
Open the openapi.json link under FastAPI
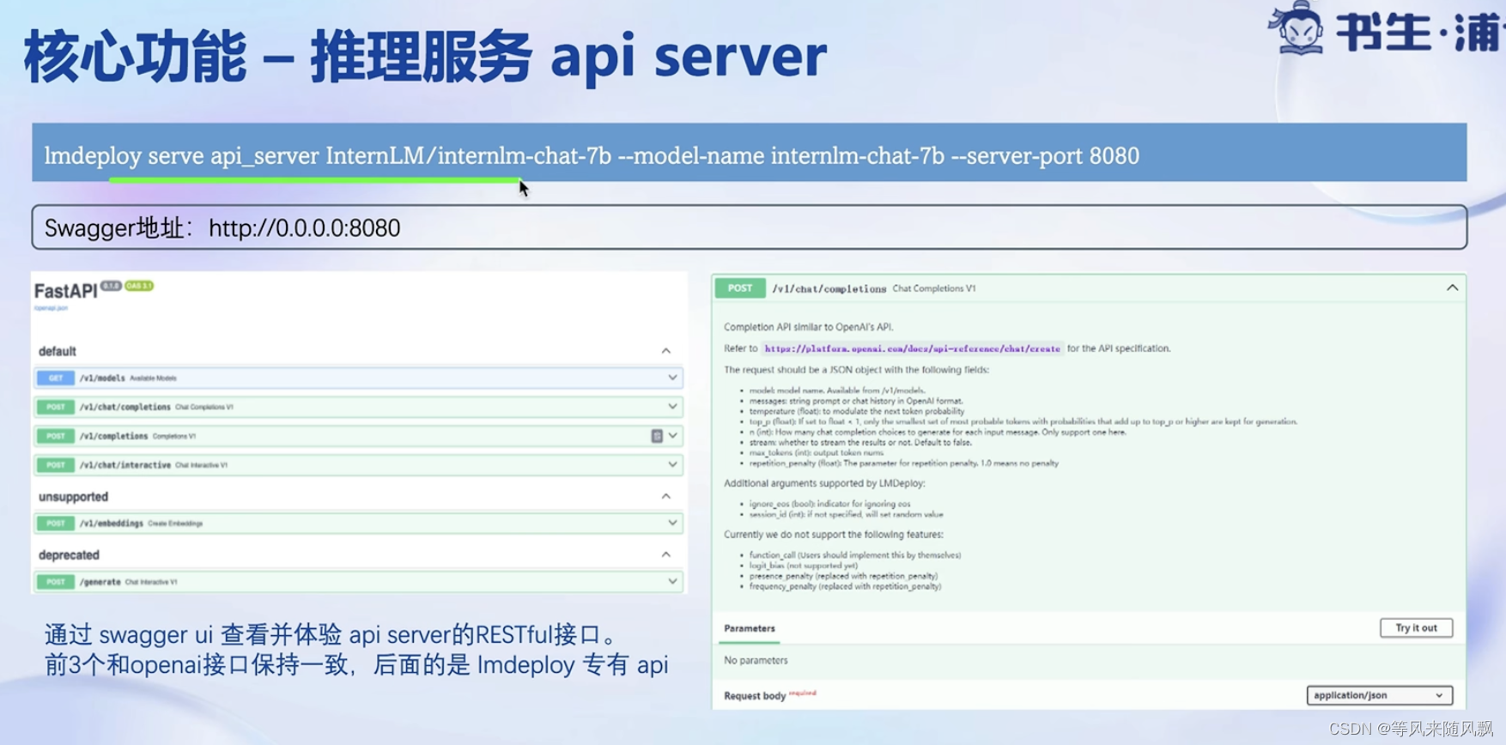point(51,308)
